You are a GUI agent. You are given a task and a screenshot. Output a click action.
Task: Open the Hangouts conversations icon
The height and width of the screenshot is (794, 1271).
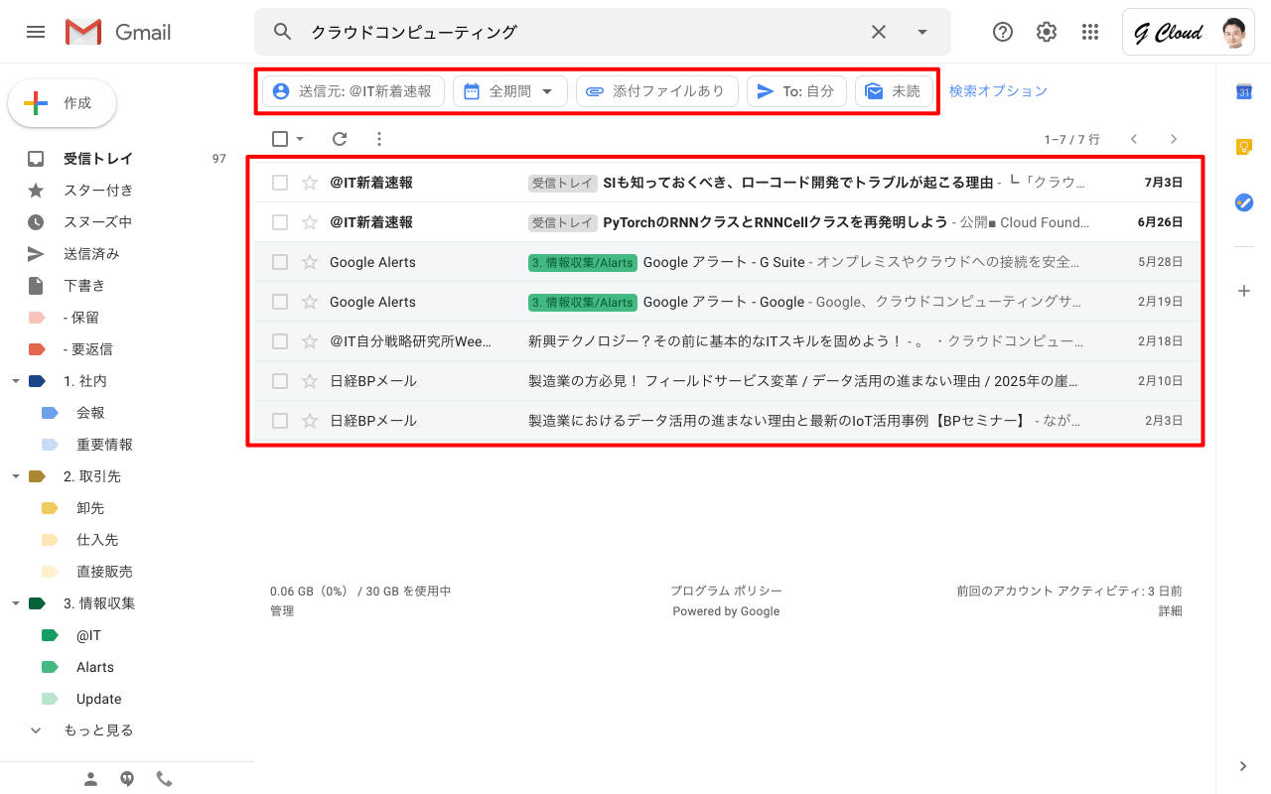pyautogui.click(x=127, y=779)
